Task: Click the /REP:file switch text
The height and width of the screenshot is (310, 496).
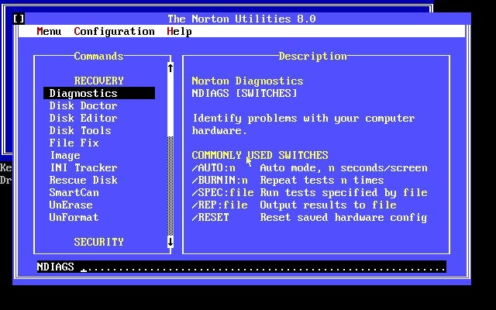Action: tap(220, 205)
